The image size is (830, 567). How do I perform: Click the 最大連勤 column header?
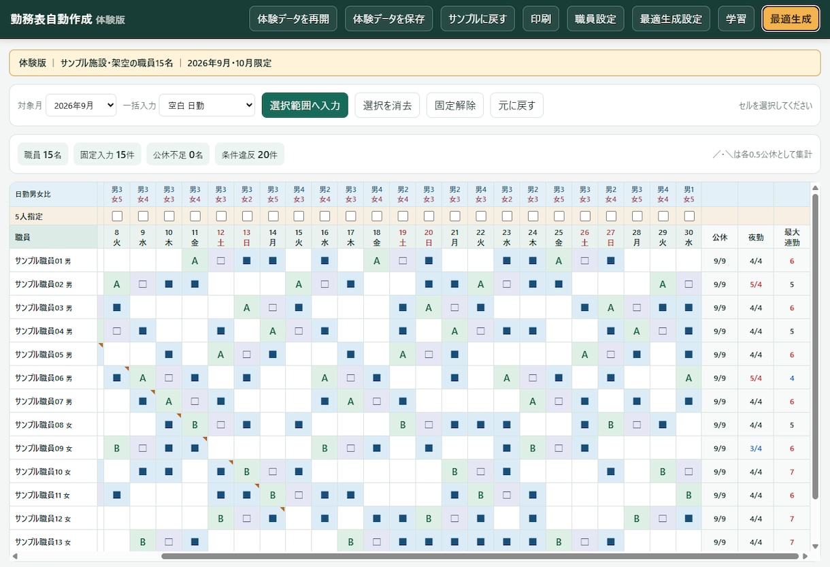[x=792, y=238]
